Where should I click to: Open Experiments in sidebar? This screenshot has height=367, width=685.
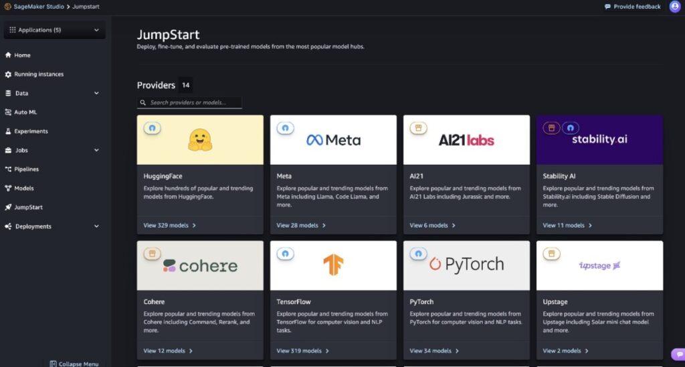pyautogui.click(x=31, y=131)
